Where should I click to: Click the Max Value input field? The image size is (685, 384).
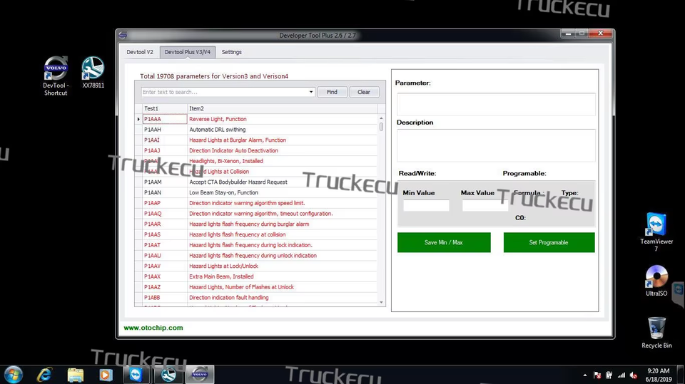pos(485,205)
